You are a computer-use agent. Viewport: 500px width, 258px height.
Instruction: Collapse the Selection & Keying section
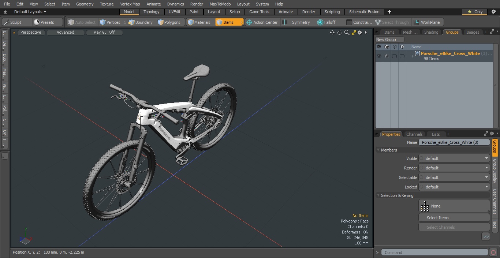coord(378,195)
